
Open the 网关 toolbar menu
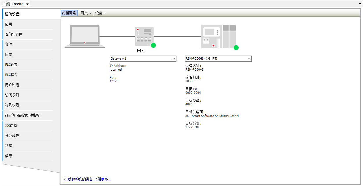[x=86, y=13]
